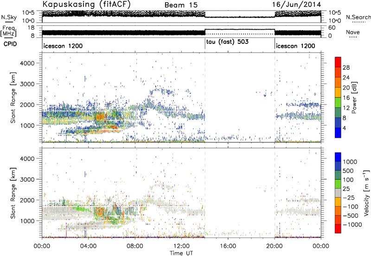Image resolution: width=371 pixels, height=256 pixels.
Task: Click the strong orange echo patch in power panel
Action: click(x=100, y=117)
